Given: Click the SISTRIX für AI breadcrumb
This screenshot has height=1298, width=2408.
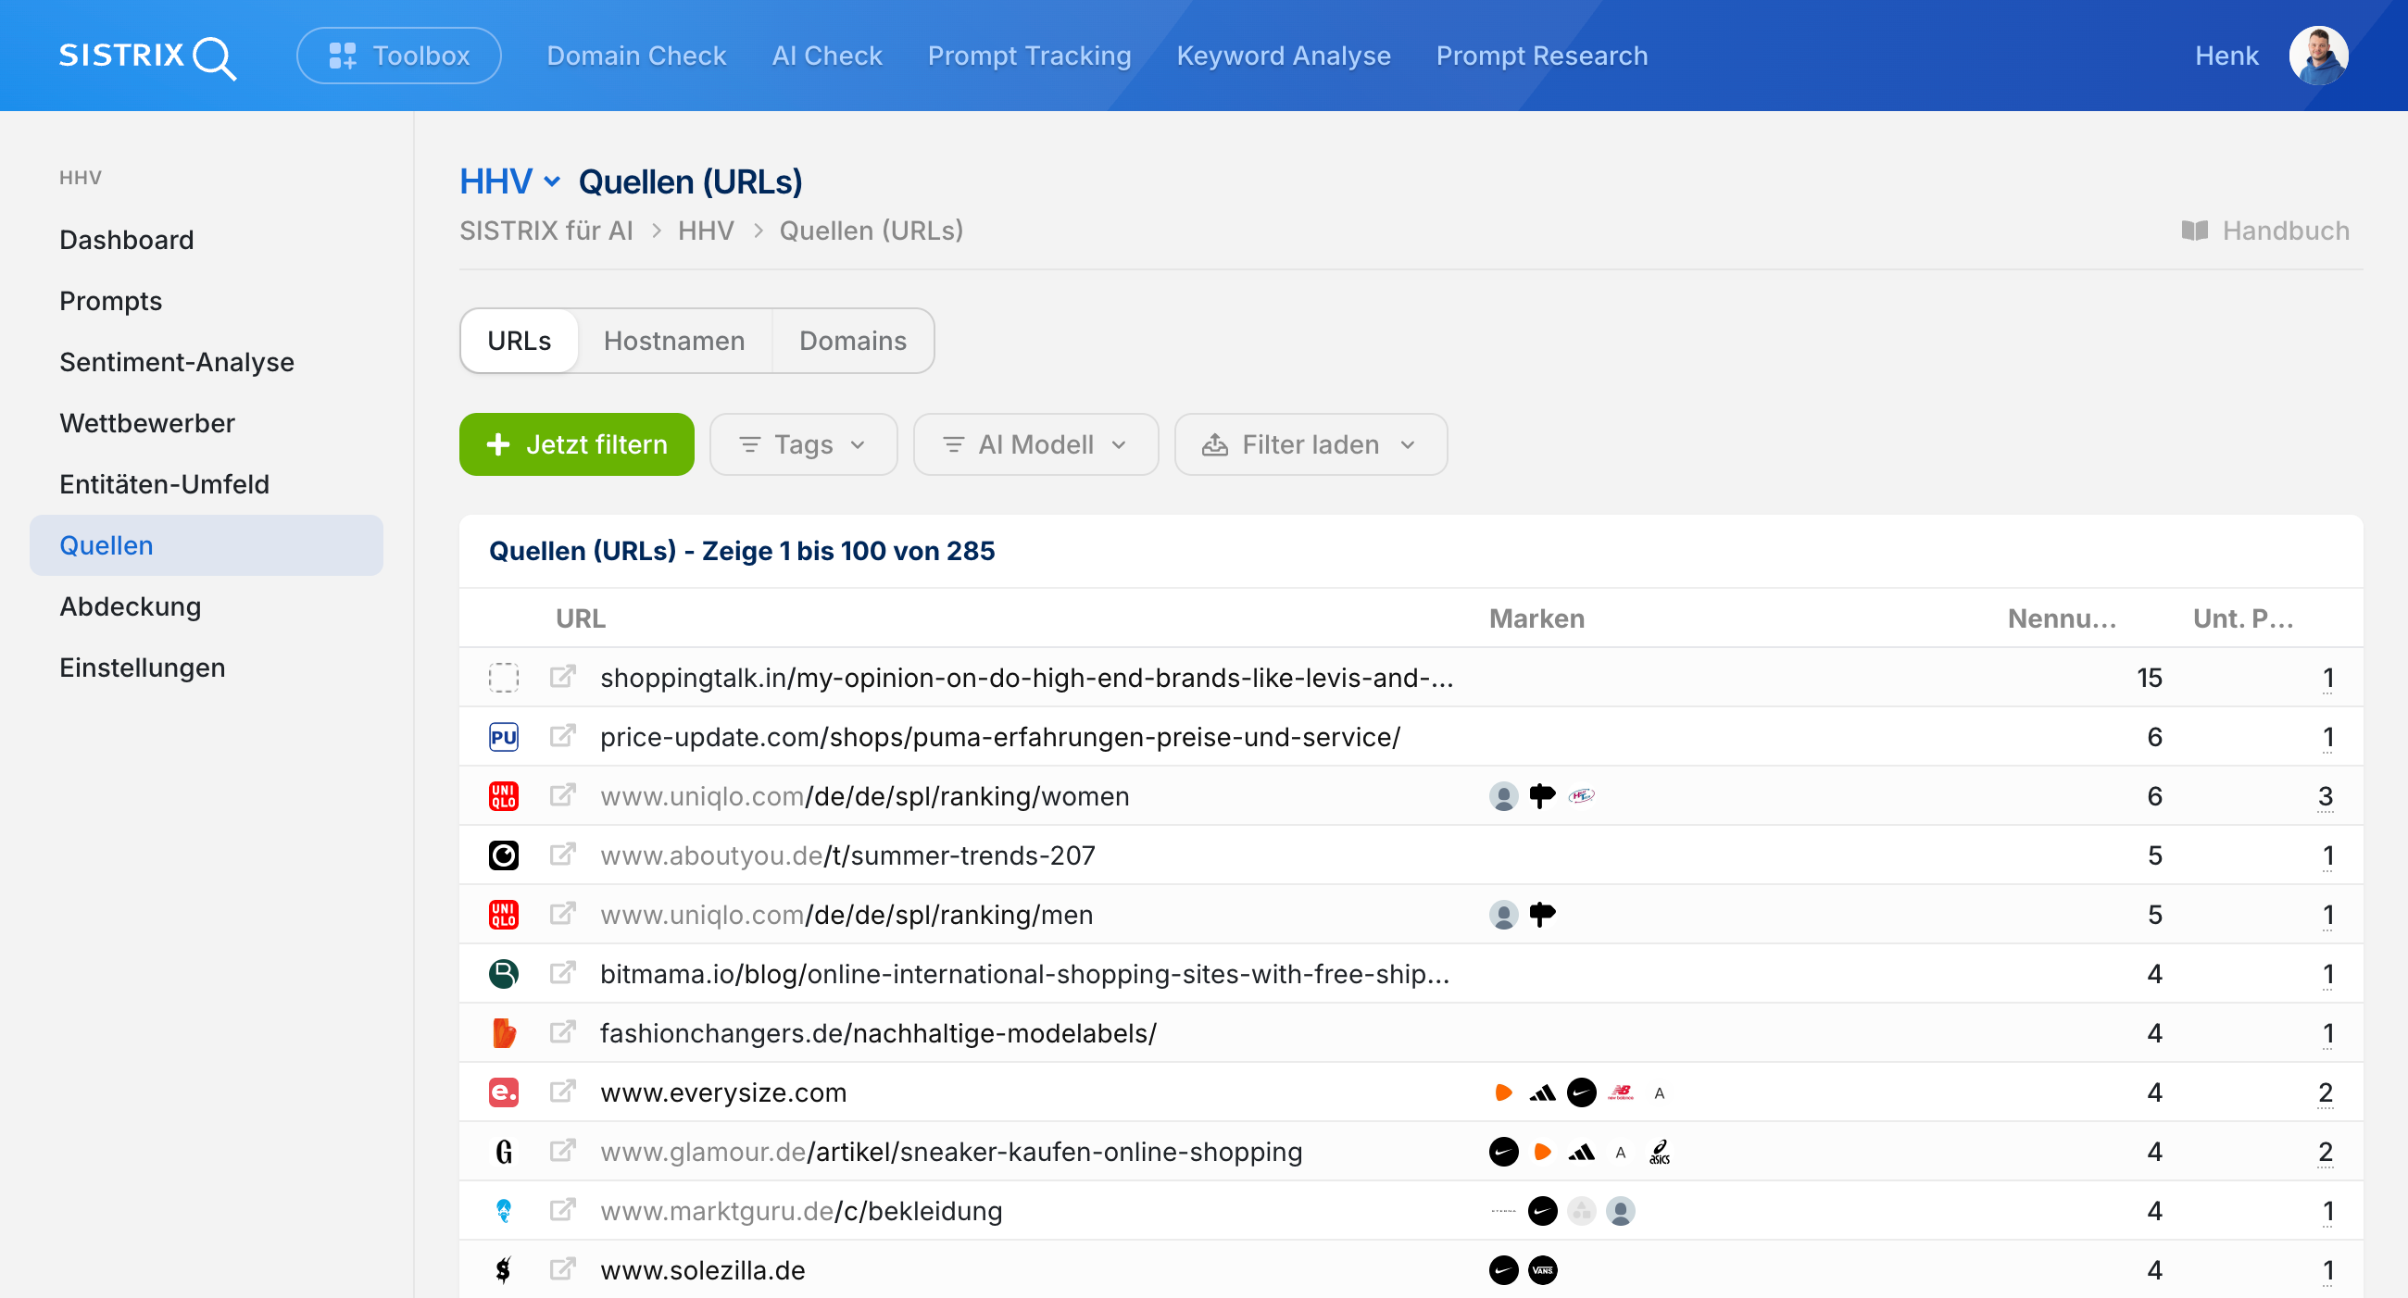Looking at the screenshot, I should point(546,231).
